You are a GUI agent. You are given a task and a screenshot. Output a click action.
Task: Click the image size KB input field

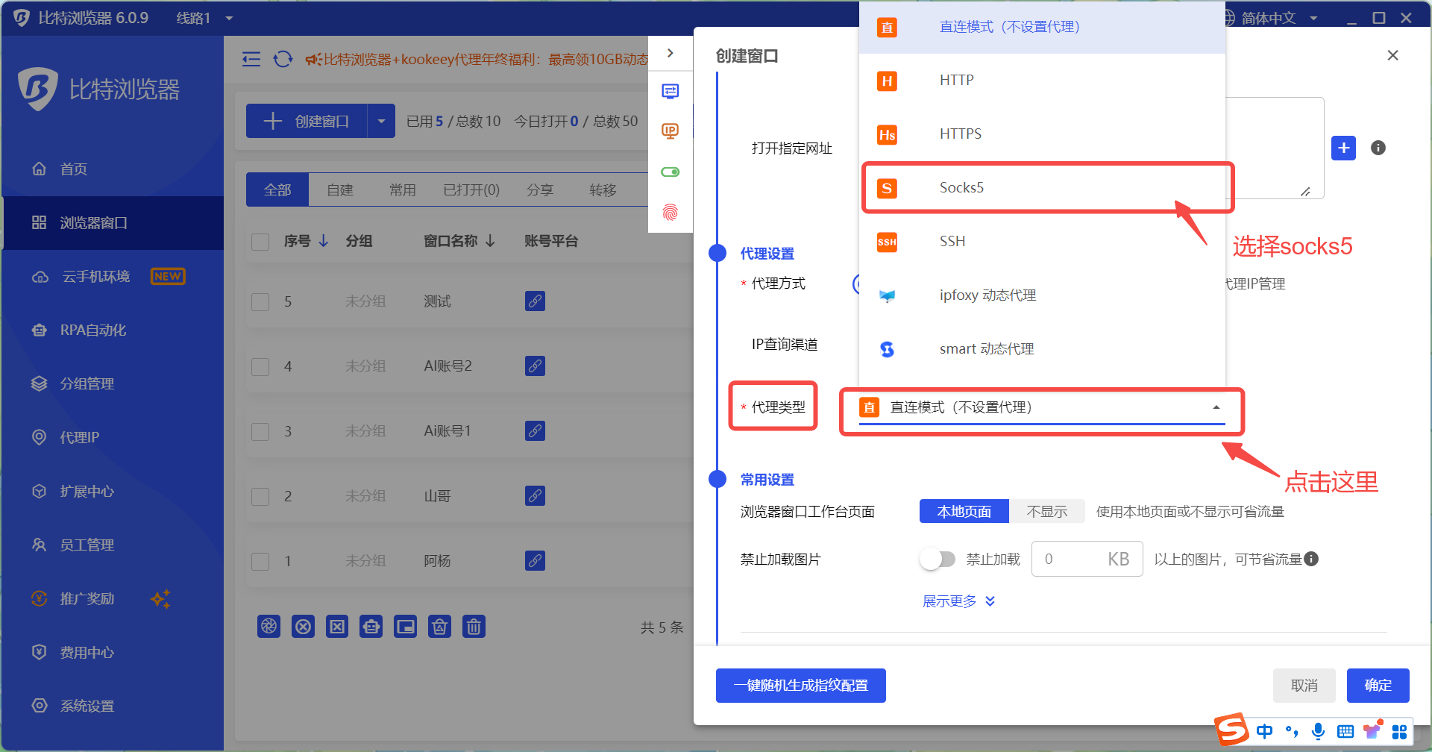[1087, 559]
